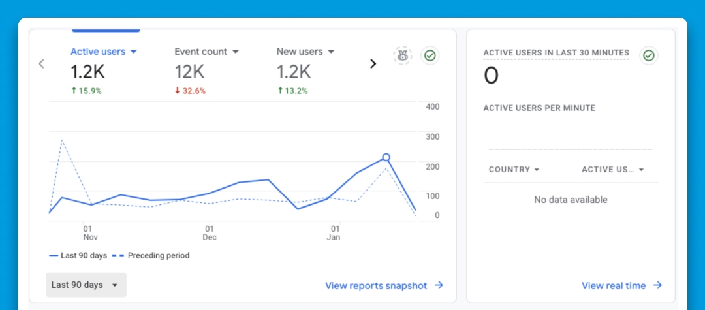Expand the Event count metric dropdown arrow
This screenshot has width=705, height=310.
pyautogui.click(x=236, y=52)
